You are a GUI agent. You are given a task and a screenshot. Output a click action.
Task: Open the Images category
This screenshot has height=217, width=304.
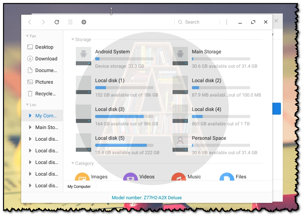point(91,177)
